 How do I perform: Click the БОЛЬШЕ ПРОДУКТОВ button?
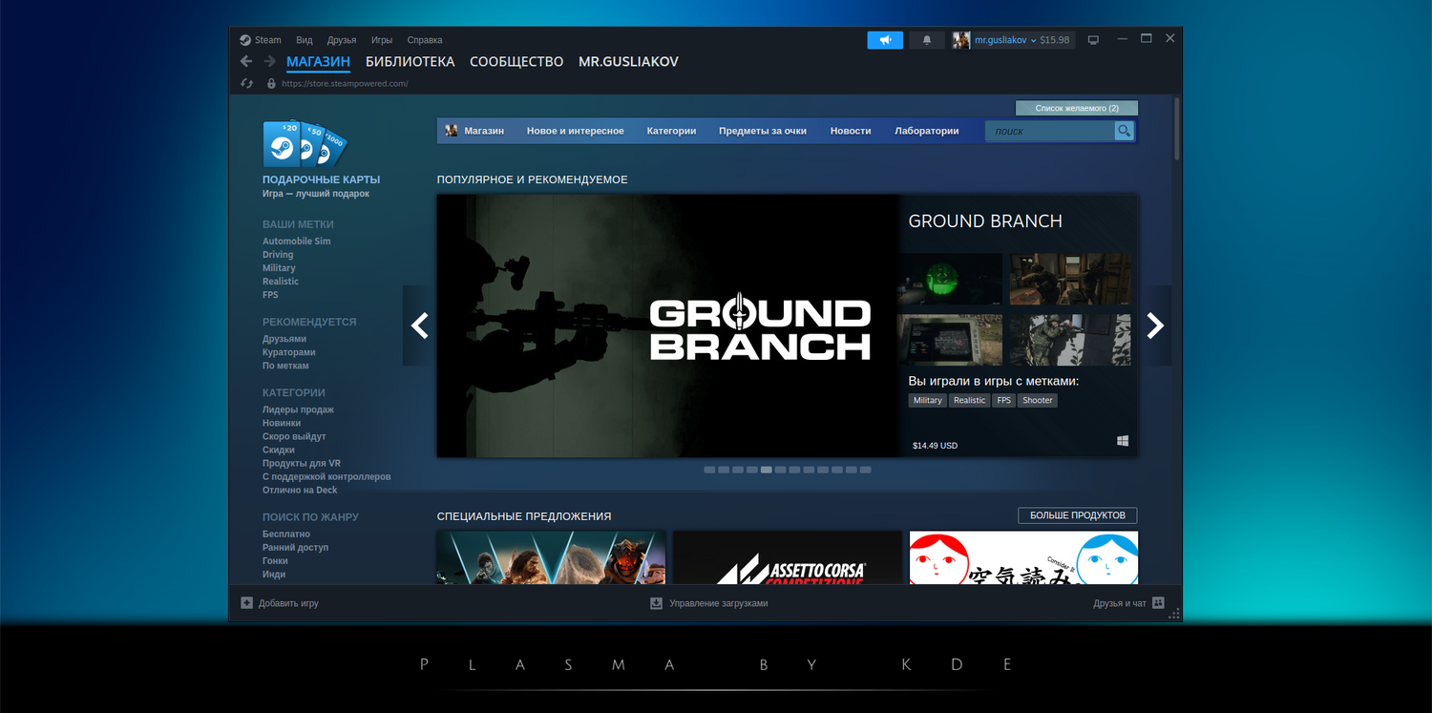coord(1078,515)
